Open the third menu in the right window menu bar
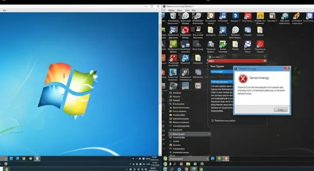 [187, 10]
